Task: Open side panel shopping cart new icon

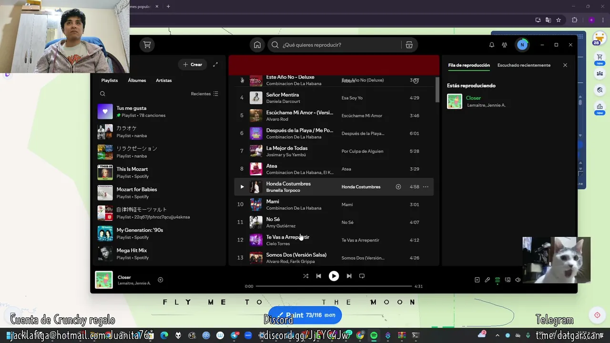Action: point(600,59)
